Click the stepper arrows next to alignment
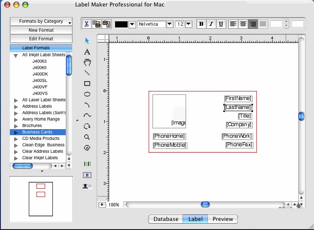 point(287,24)
